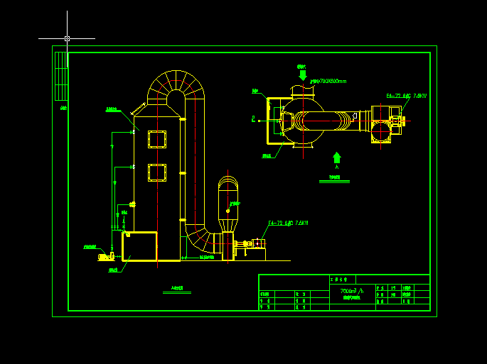Click the small white pentagon marker on the plan duct
Viewport: 487px width, 364px height.
(x=355, y=116)
